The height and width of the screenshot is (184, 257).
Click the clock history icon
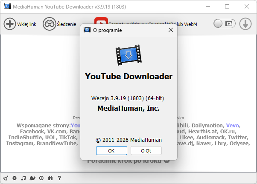pos(41,178)
